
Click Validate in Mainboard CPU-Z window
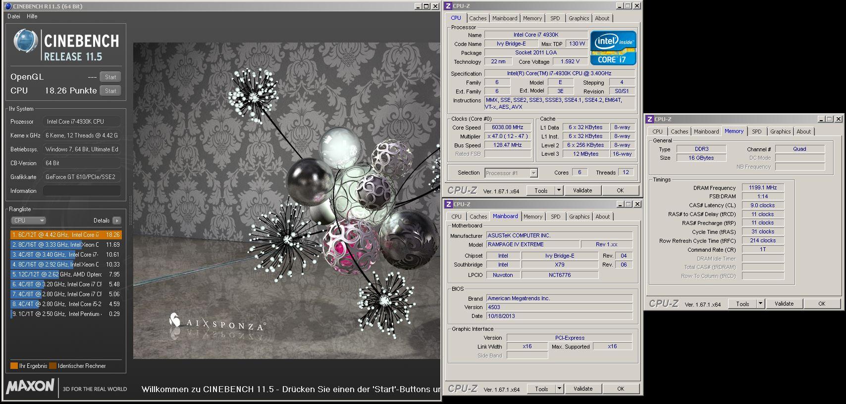click(x=583, y=389)
